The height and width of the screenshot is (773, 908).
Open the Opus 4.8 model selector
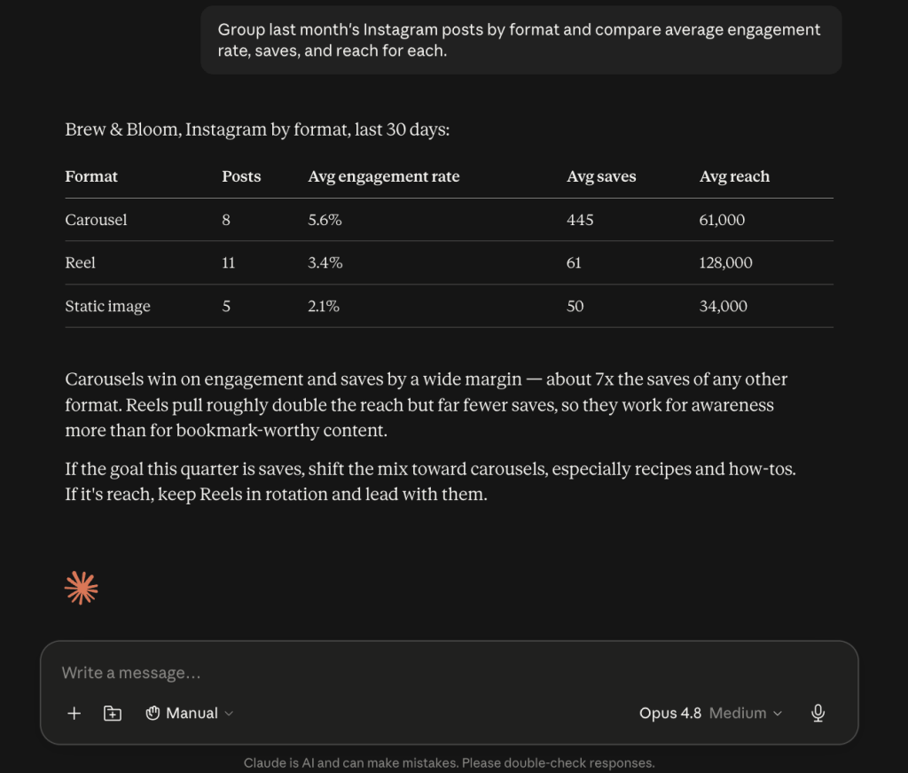pyautogui.click(x=670, y=713)
